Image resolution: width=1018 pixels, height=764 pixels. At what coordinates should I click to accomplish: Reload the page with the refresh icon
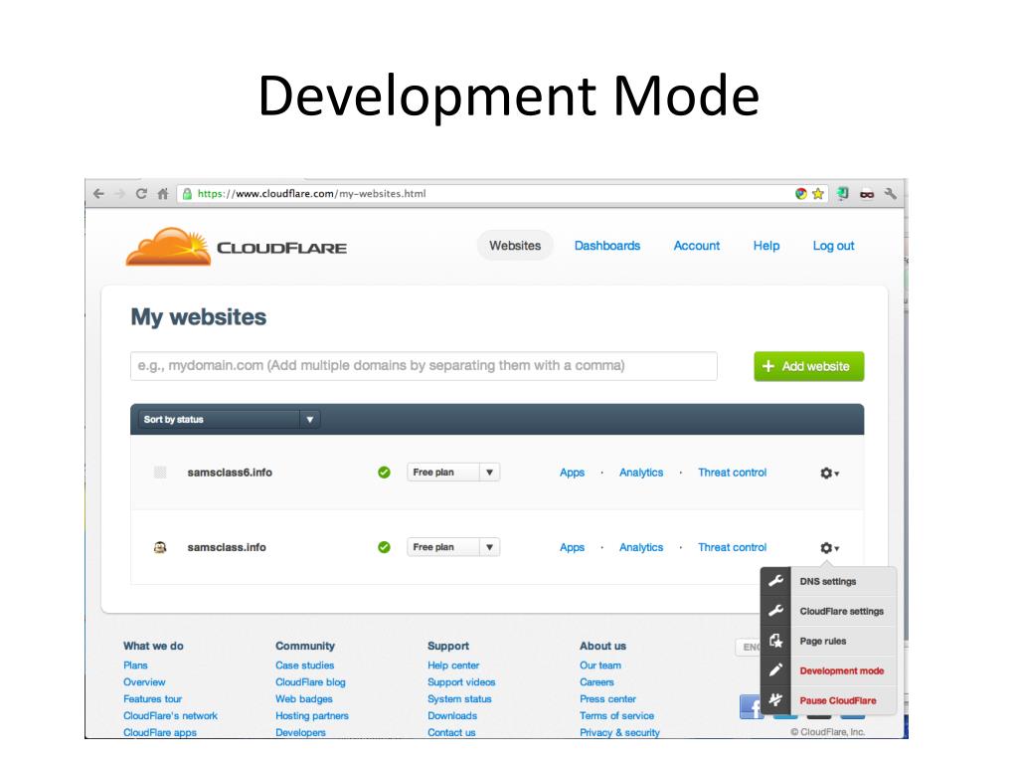[x=141, y=194]
